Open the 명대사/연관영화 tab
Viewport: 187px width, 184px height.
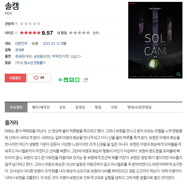[x=139, y=107]
